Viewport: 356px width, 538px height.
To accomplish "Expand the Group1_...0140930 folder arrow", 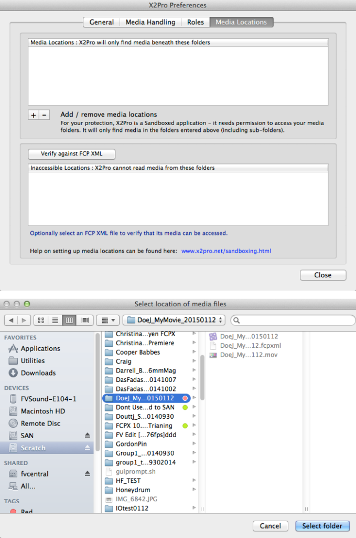I will 194,453.
